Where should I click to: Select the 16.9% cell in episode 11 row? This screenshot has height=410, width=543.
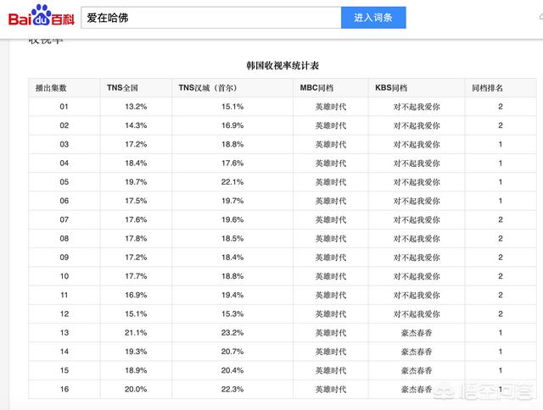pos(136,295)
